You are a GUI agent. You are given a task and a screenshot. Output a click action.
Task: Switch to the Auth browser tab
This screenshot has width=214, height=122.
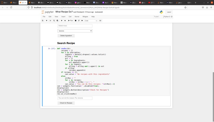pyautogui.click(x=105, y=3)
